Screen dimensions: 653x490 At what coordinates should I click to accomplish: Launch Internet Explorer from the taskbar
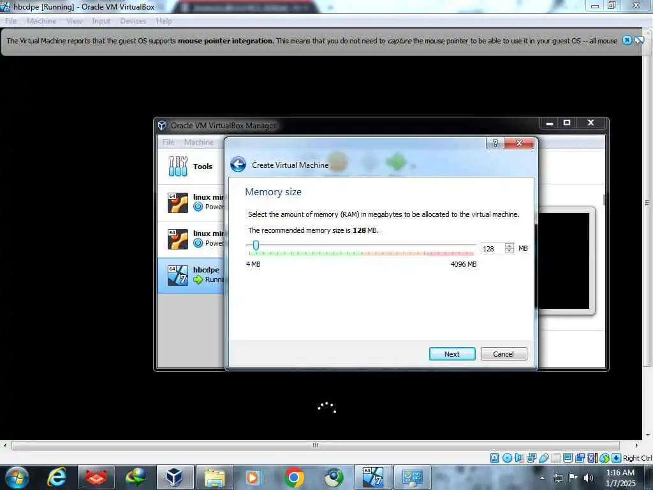tap(57, 477)
